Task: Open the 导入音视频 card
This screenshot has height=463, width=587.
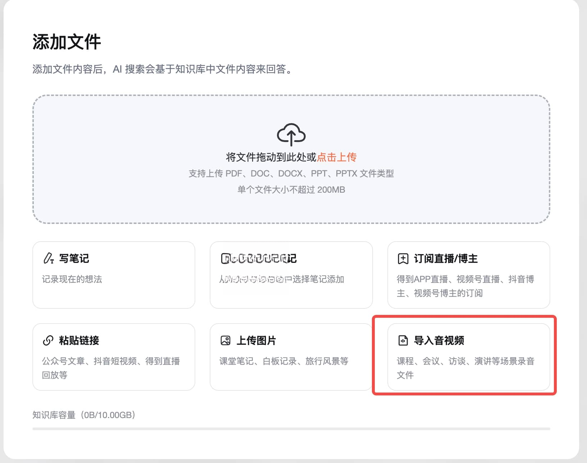Action: click(468, 357)
